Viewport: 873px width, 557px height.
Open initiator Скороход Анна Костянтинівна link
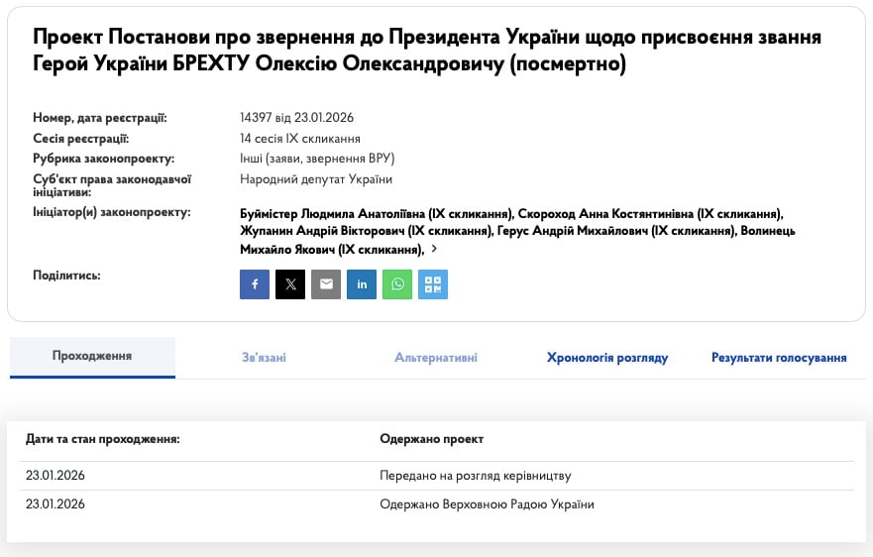point(651,214)
